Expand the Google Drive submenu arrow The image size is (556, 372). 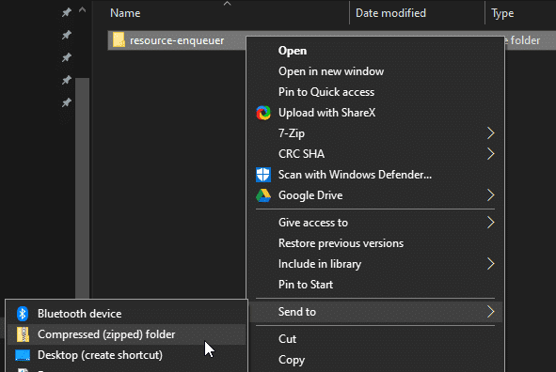coord(491,195)
